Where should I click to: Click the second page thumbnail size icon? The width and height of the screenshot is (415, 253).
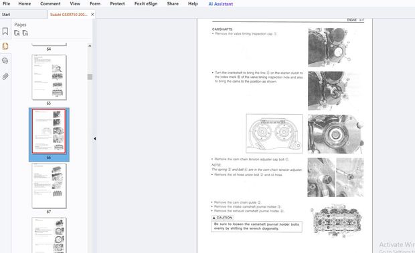pos(25,33)
